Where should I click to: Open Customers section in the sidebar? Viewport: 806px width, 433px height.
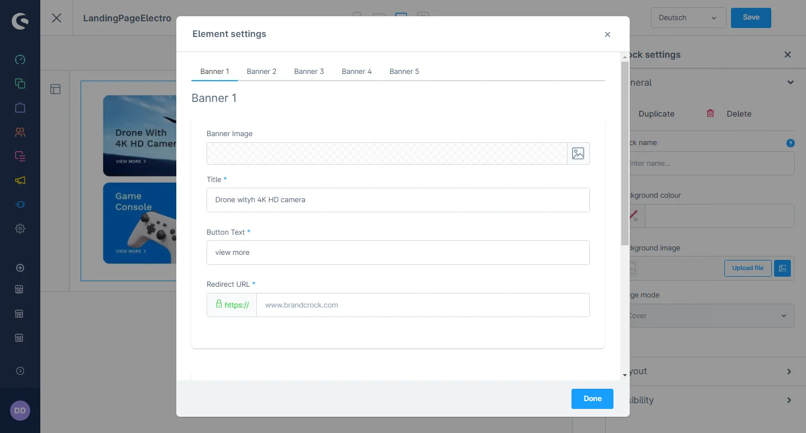(20, 132)
